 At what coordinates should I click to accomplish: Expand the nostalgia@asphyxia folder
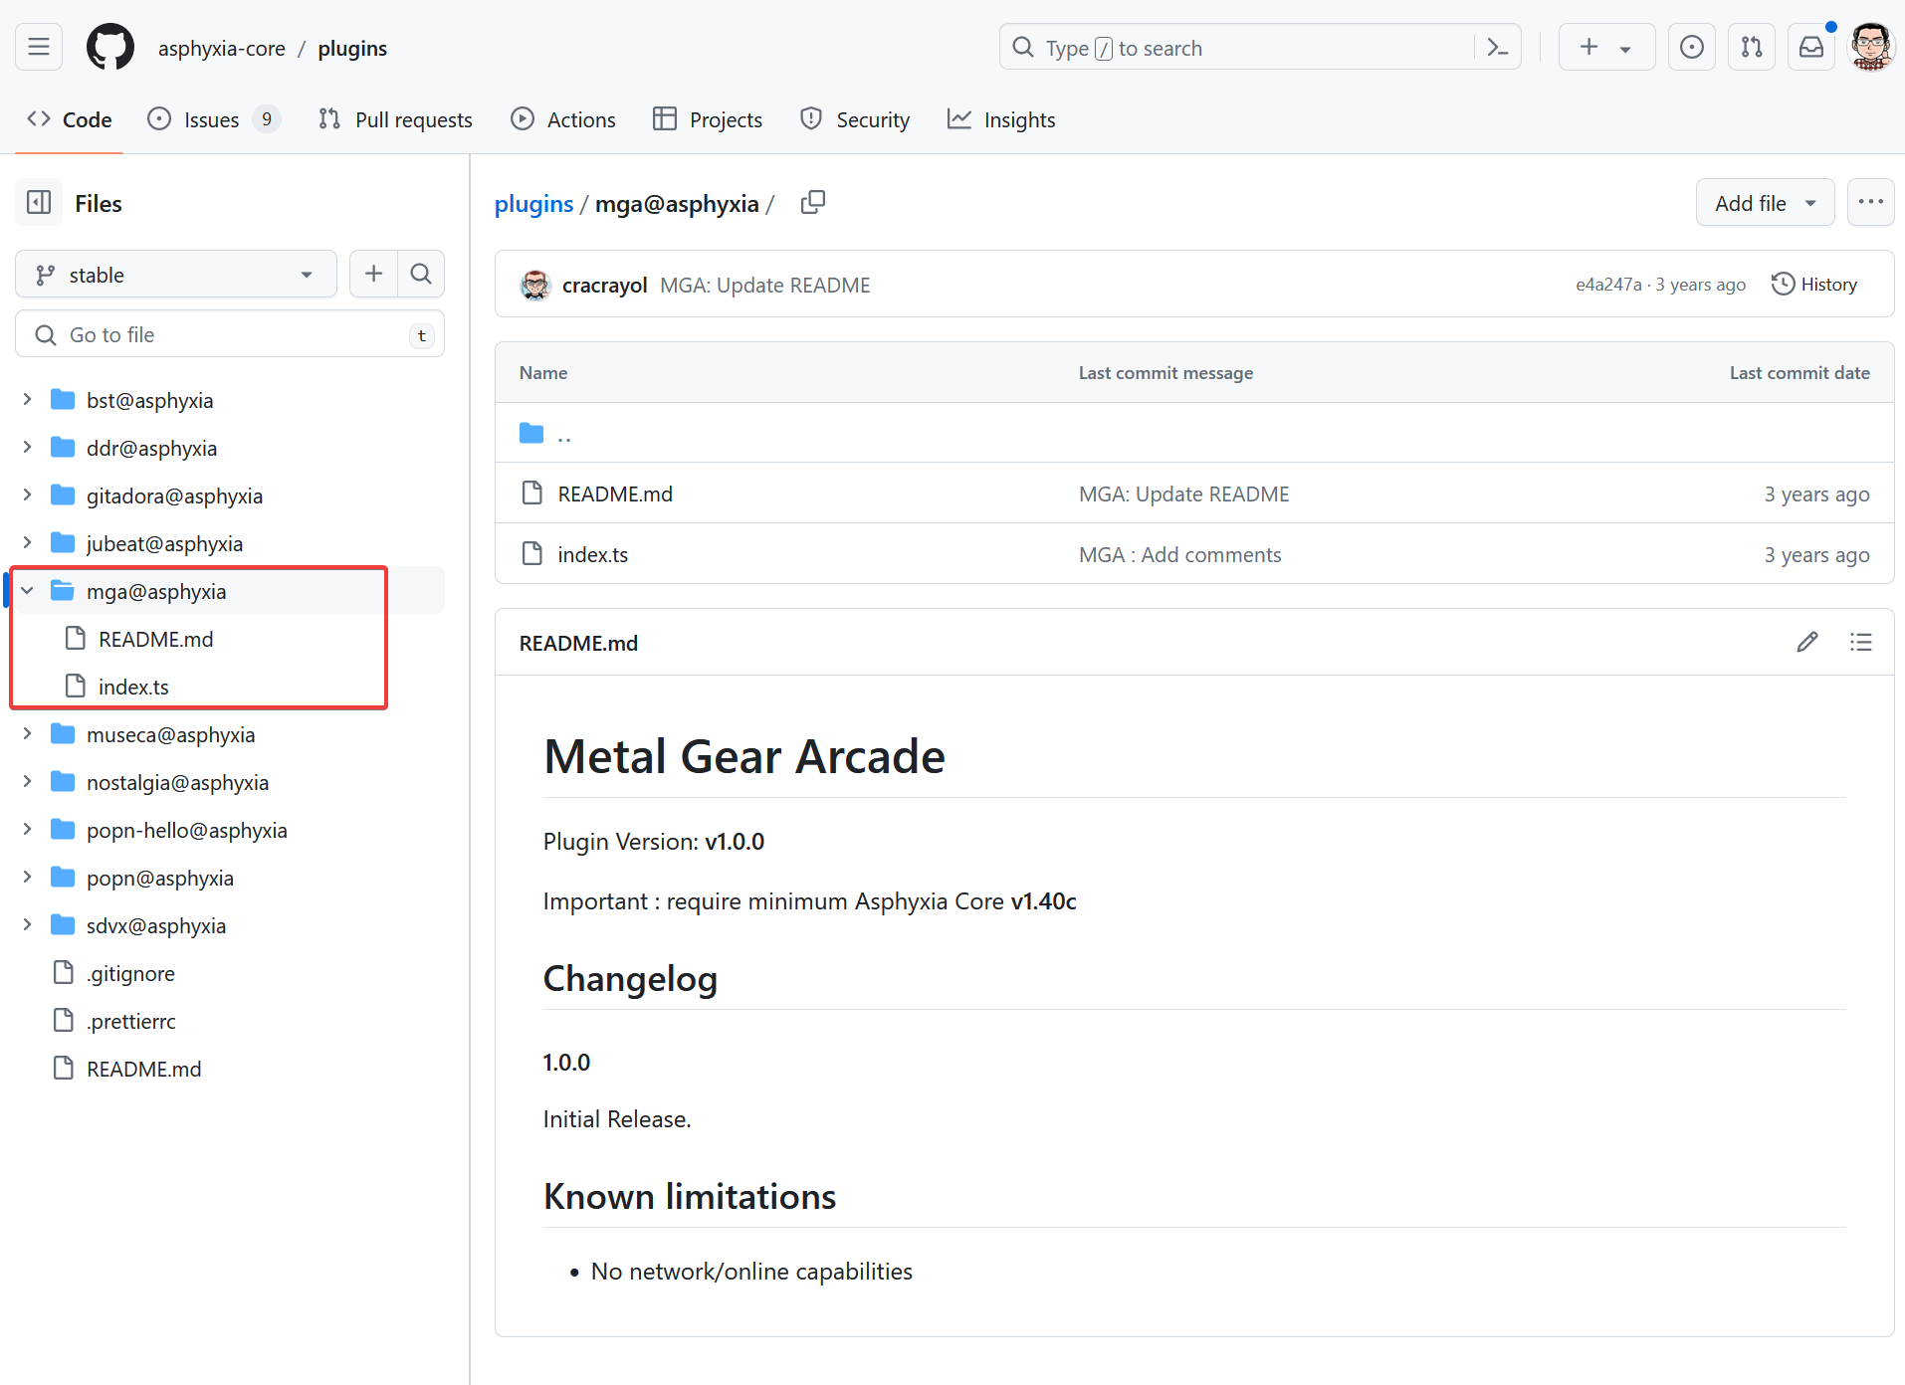tap(28, 782)
